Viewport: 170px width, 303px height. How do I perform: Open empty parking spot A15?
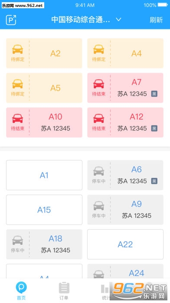tap(44, 210)
